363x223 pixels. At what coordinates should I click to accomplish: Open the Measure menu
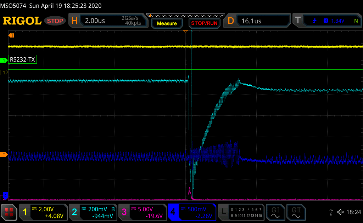coord(167,23)
